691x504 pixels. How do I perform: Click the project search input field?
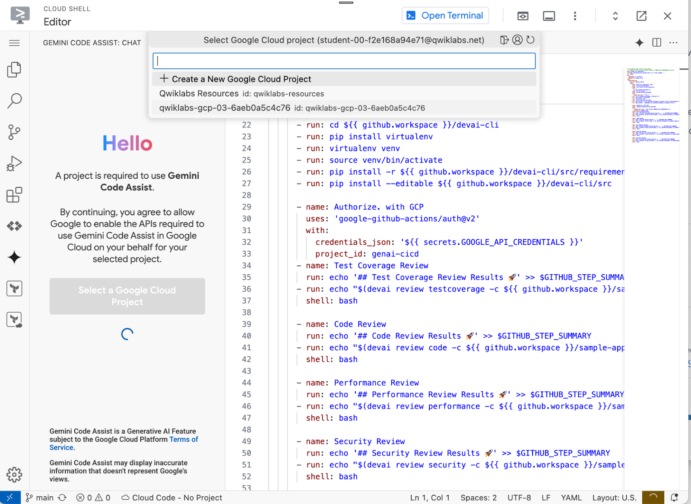click(344, 61)
